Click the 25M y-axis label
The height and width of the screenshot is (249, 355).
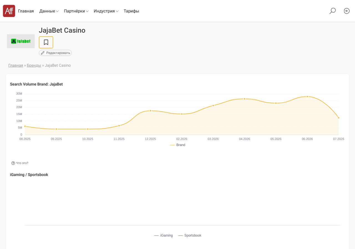click(x=19, y=100)
